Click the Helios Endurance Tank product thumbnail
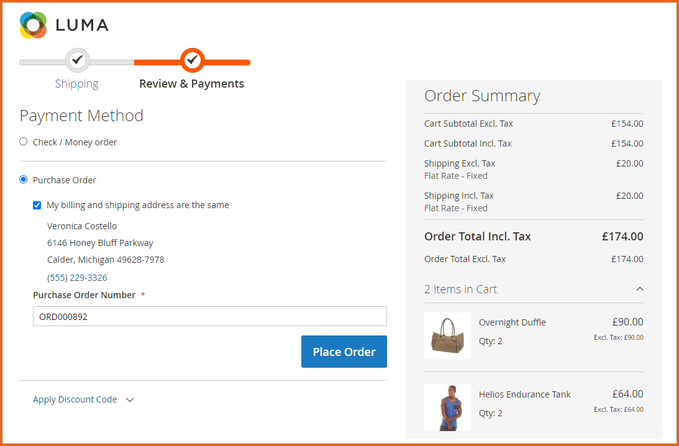 pos(447,407)
